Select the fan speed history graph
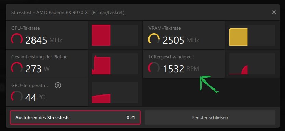The height and width of the screenshot is (131, 285). point(252,64)
